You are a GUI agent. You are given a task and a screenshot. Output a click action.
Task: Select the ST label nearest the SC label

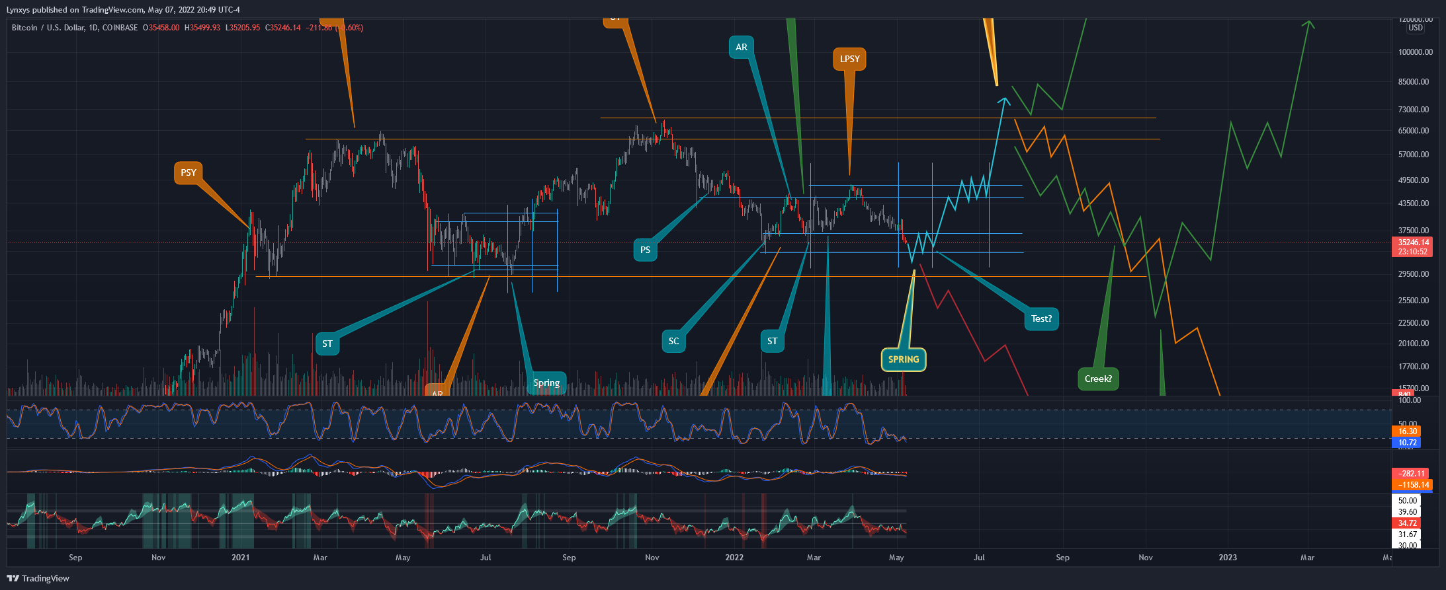click(x=773, y=341)
